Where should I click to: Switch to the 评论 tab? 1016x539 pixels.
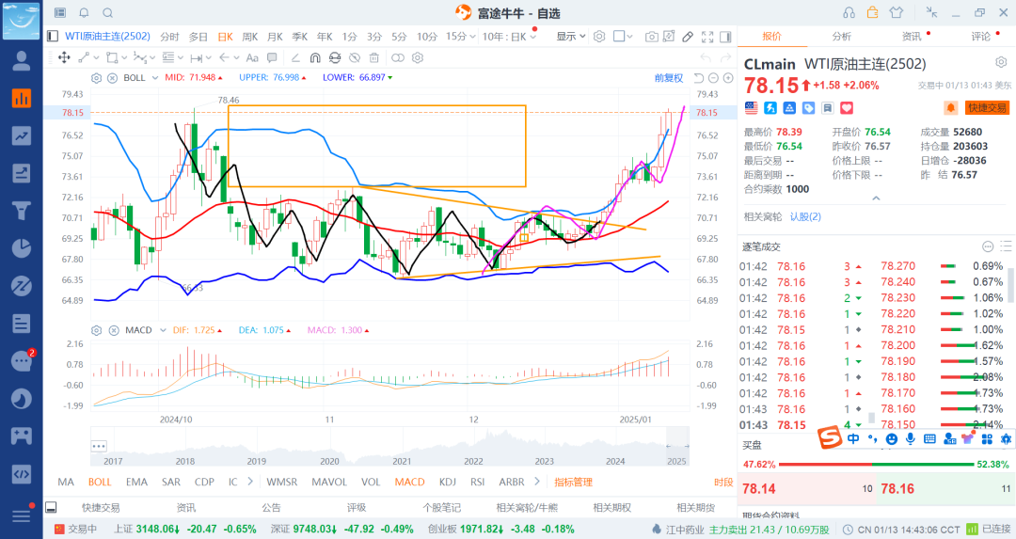[x=980, y=37]
